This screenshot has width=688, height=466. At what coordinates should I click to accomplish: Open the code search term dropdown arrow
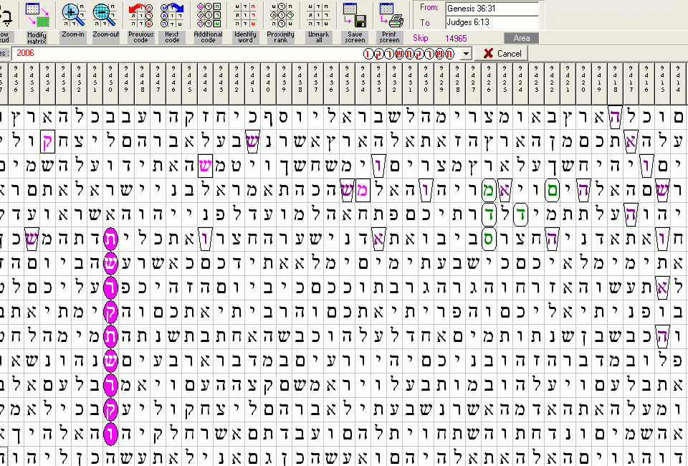(467, 54)
